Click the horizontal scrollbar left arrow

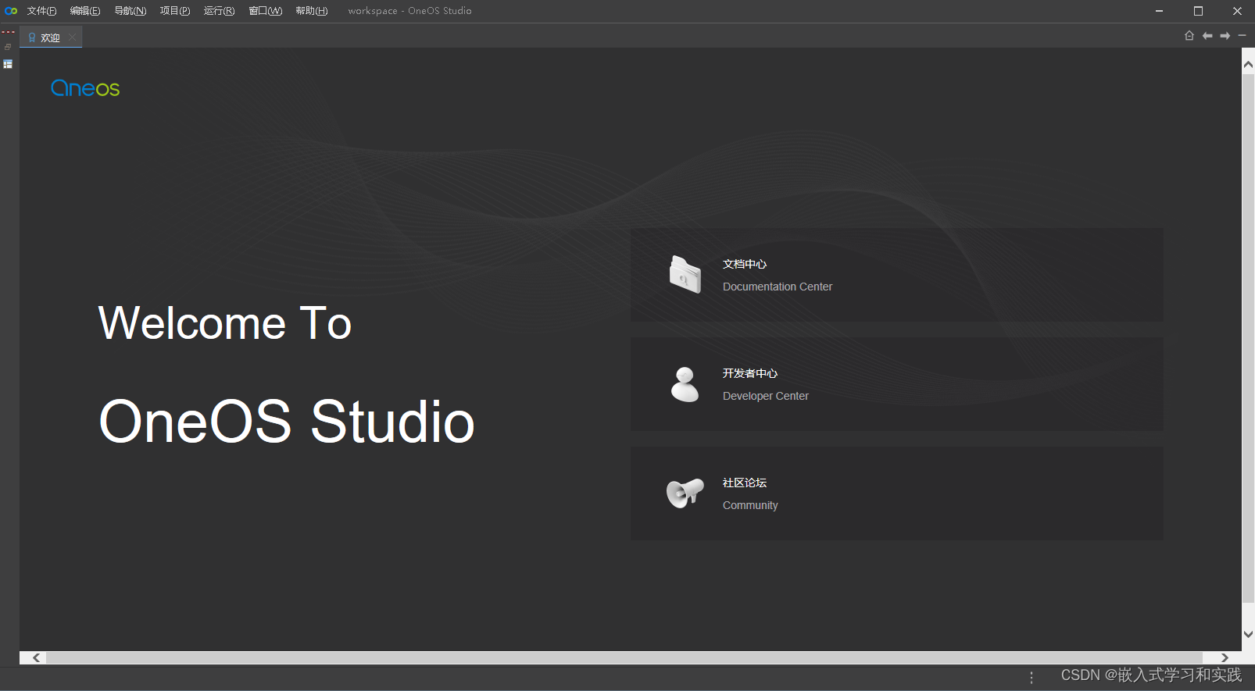(x=36, y=658)
